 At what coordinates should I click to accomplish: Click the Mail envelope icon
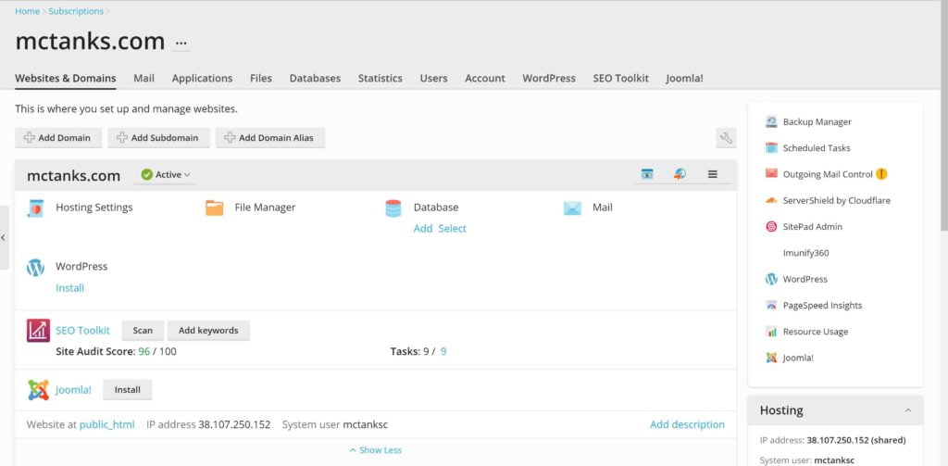[x=572, y=208]
